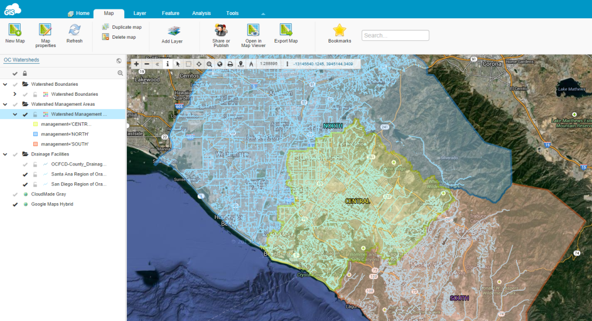Click the Add Layer icon
Image resolution: width=592 pixels, height=321 pixels.
pyautogui.click(x=173, y=30)
